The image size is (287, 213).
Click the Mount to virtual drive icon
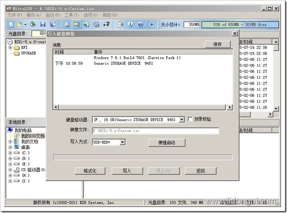(x=96, y=24)
